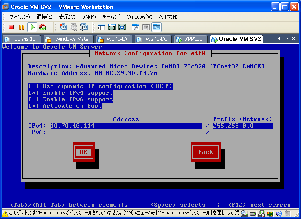The image size is (301, 219).
Task: Click the Description: Advanced Micro Devices line
Action: coord(146,66)
